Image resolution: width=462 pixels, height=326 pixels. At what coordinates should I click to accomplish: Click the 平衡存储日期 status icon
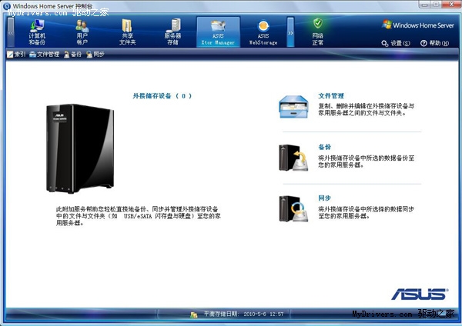point(193,314)
